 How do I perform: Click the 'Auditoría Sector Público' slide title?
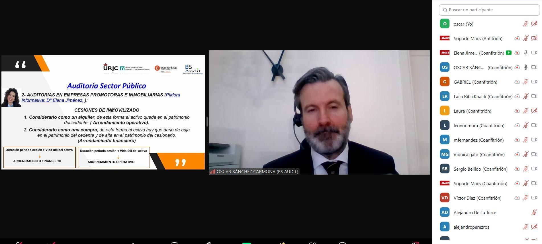[x=107, y=86]
